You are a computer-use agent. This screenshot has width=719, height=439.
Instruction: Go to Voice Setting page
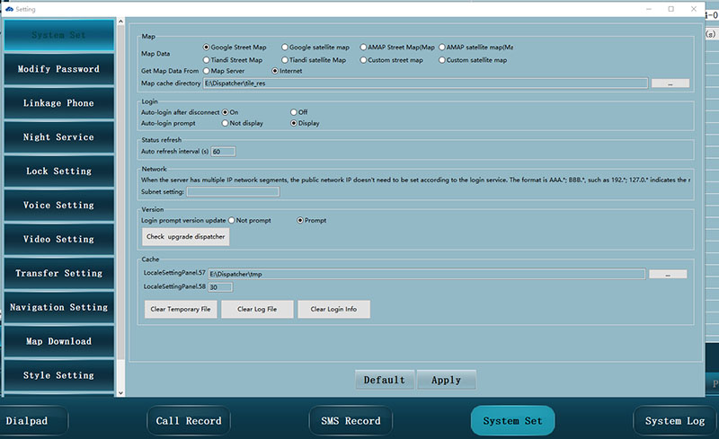[58, 205]
